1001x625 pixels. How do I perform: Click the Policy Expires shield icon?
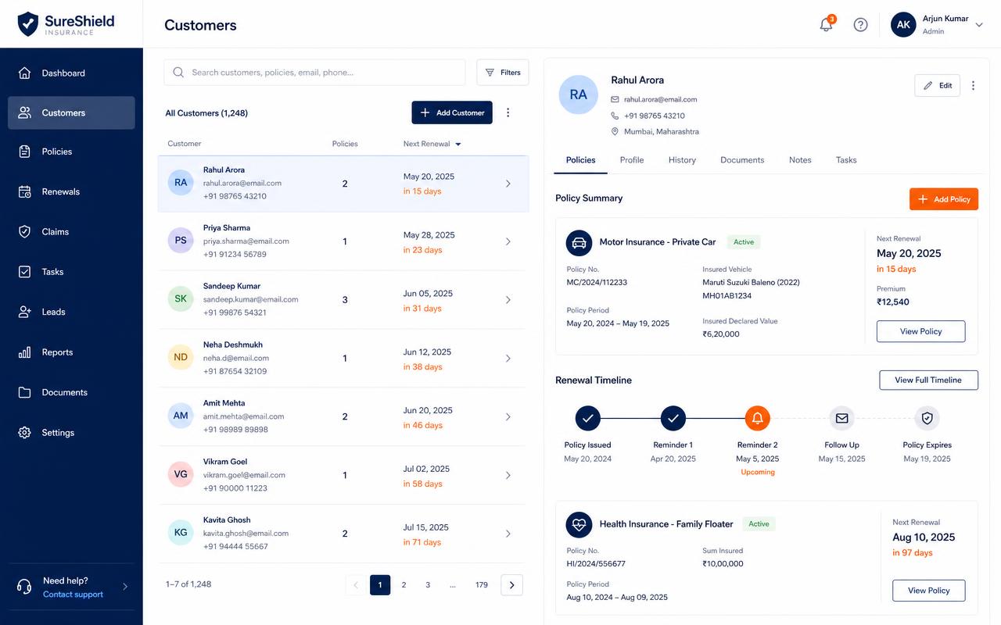click(x=927, y=419)
